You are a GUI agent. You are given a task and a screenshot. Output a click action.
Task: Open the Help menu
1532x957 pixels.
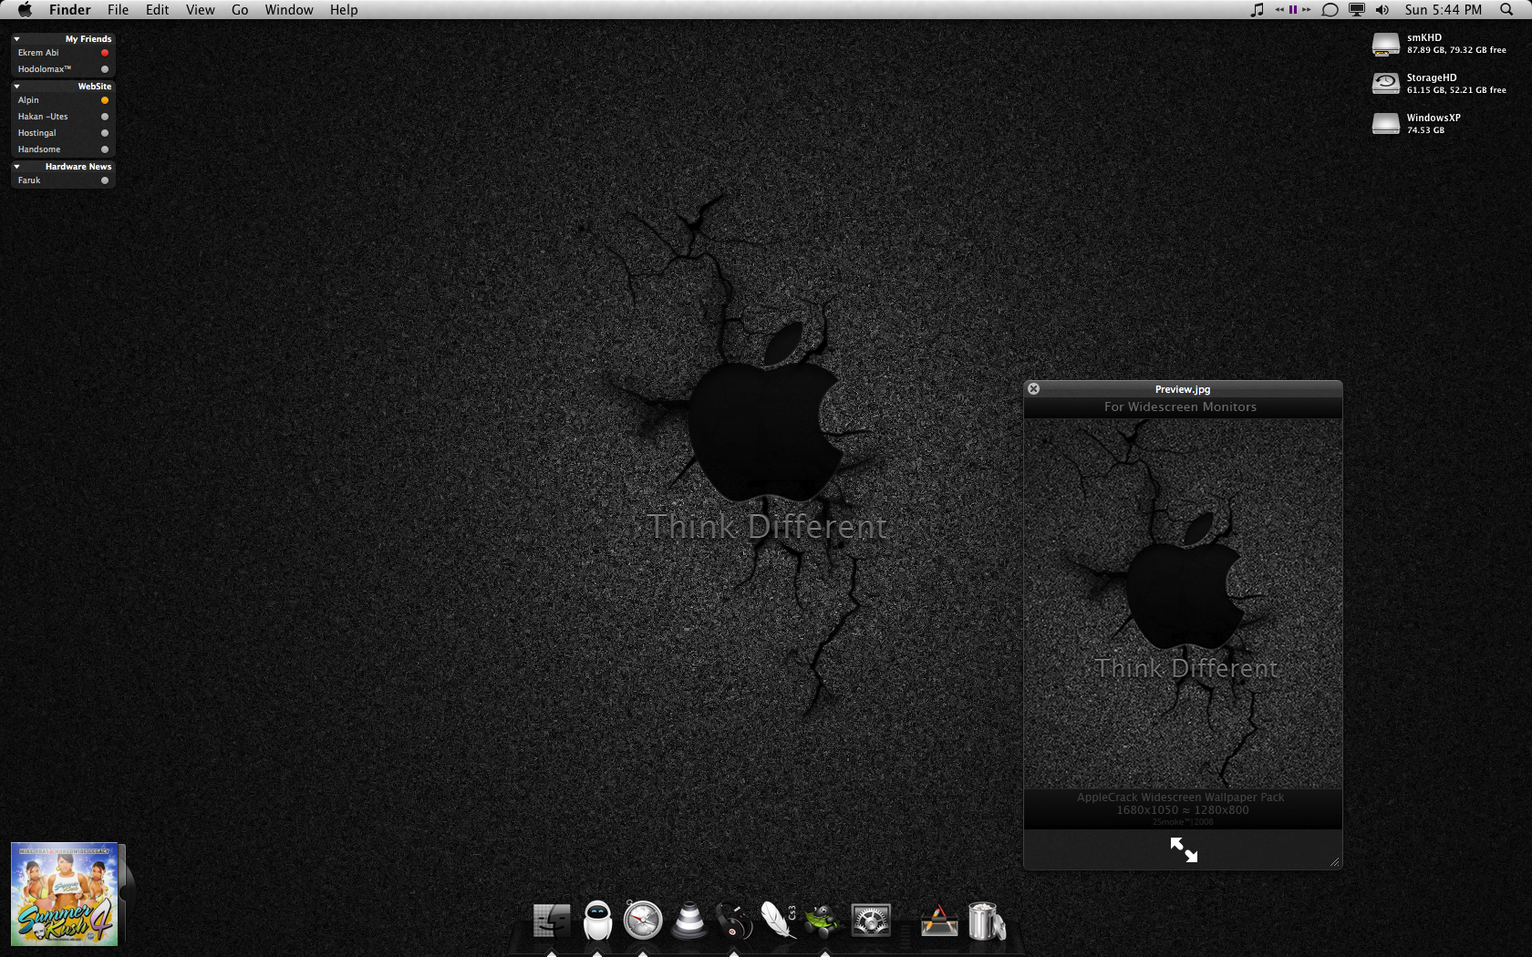click(344, 9)
